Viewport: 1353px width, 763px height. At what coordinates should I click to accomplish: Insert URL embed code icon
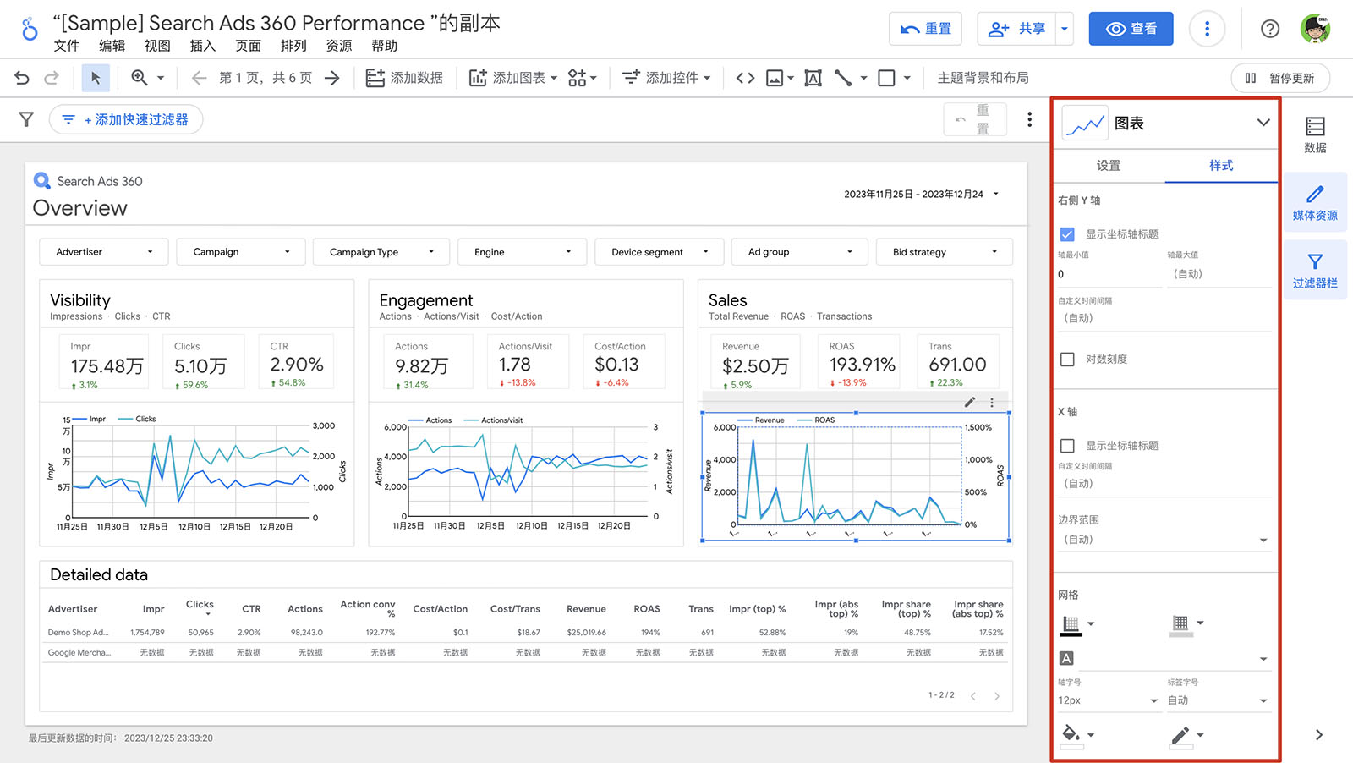pos(745,78)
